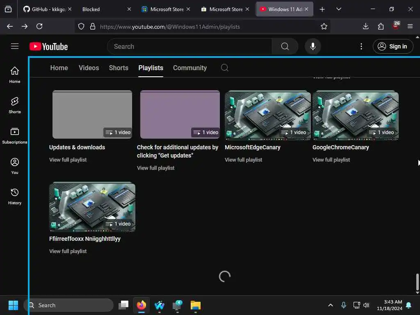Open Windows Start menu

coord(13,305)
